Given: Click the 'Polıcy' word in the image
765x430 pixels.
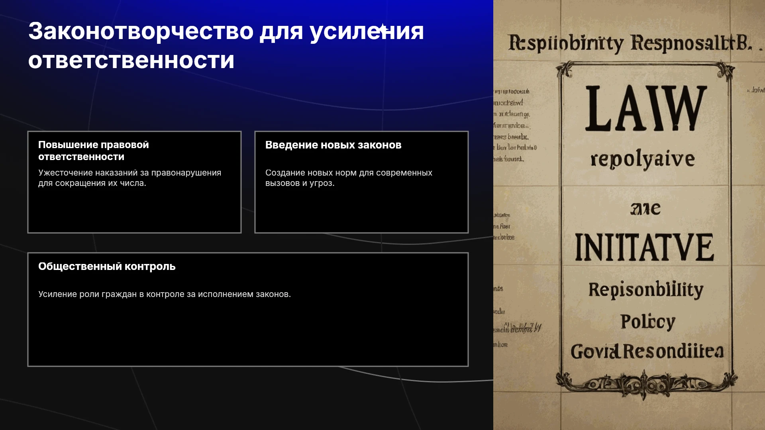Looking at the screenshot, I should pyautogui.click(x=648, y=322).
